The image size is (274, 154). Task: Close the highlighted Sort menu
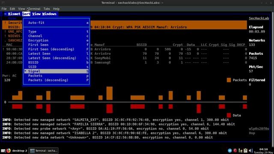pyautogui.click(x=26, y=14)
